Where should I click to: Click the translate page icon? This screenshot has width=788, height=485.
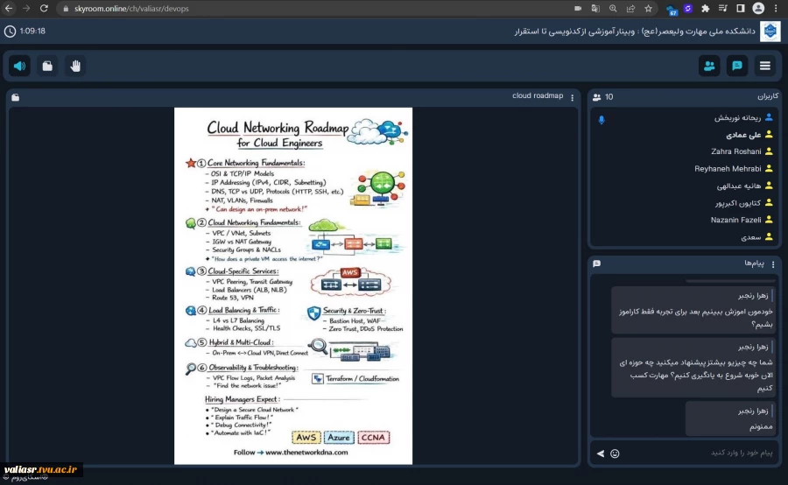pos(595,9)
